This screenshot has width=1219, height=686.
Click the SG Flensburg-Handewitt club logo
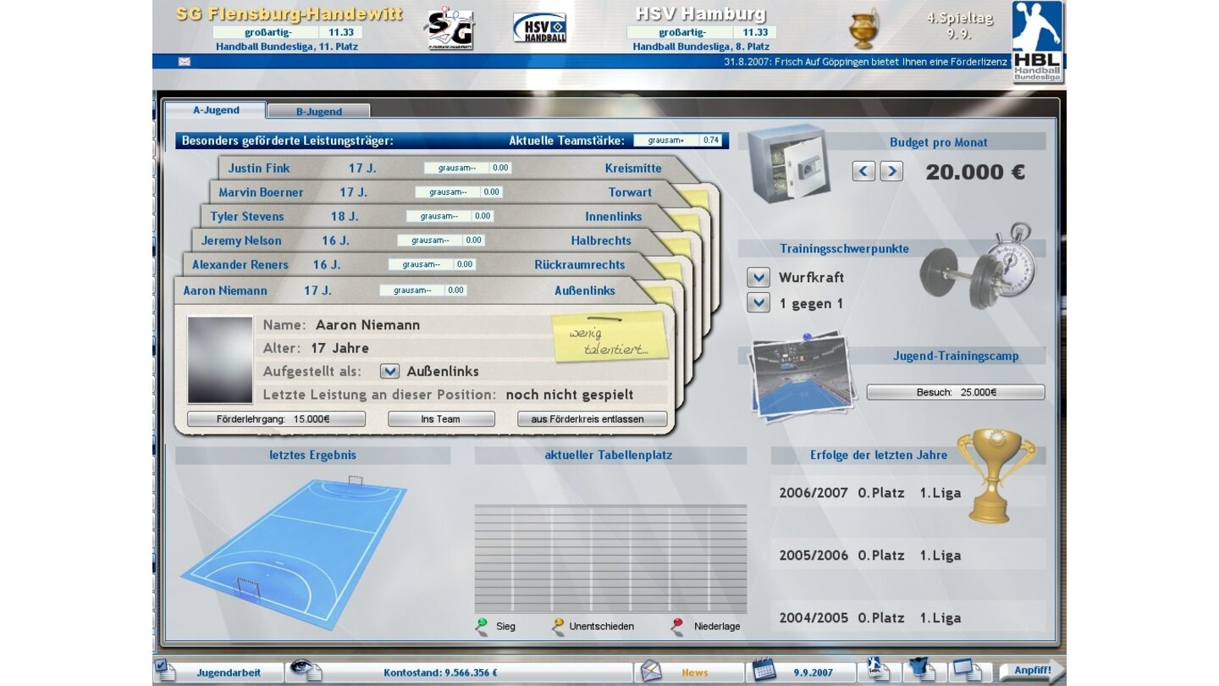(x=449, y=30)
